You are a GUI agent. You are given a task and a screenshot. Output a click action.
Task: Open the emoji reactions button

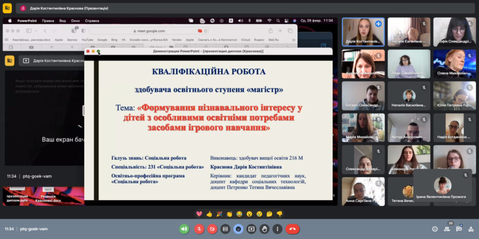238,229
